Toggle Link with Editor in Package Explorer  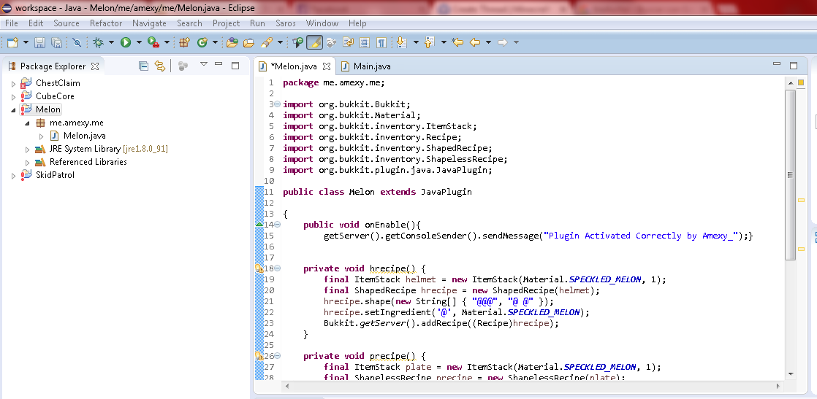[x=159, y=66]
